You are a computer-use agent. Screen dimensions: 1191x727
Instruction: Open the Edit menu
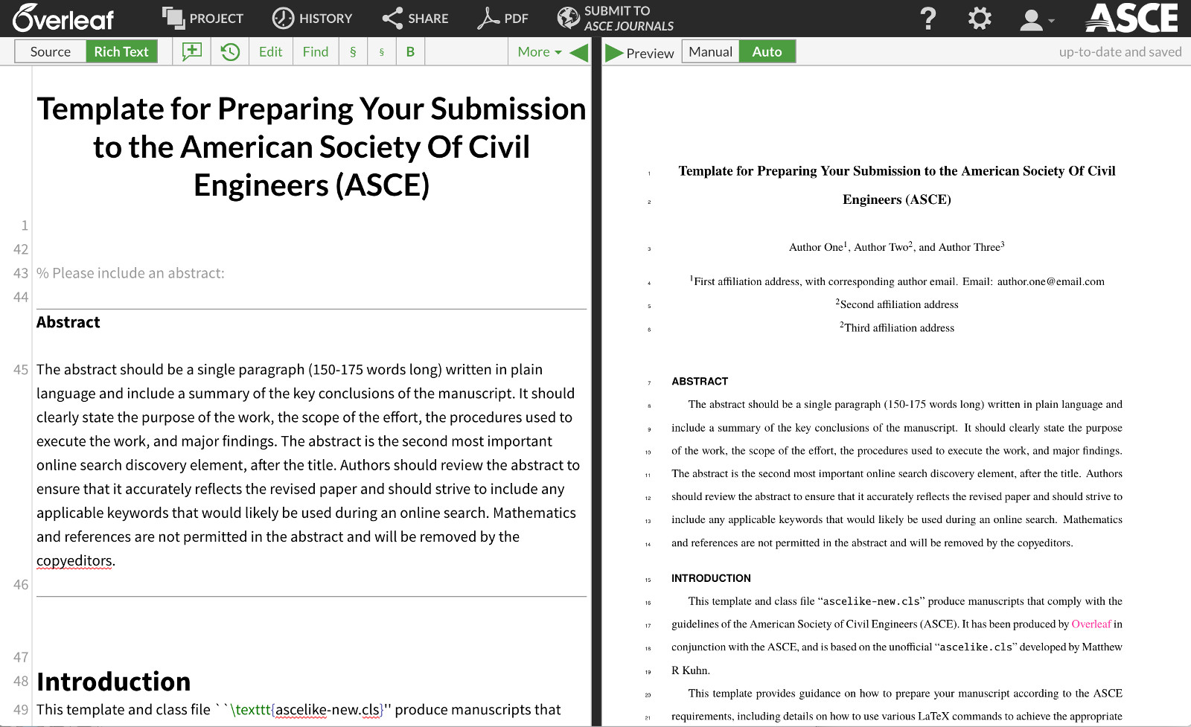coord(270,51)
